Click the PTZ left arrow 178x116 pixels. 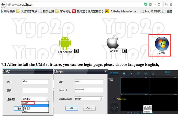(x=111, y=108)
